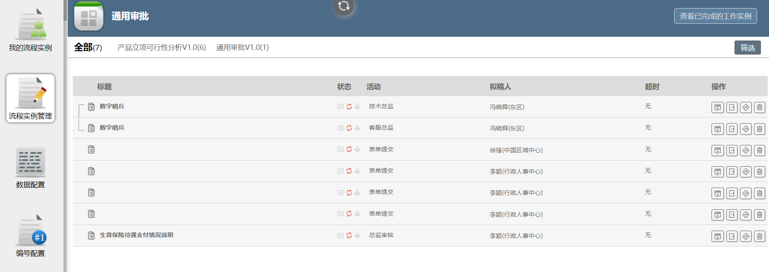Open 数据配置 from the sidebar
769x272 pixels.
(x=30, y=168)
